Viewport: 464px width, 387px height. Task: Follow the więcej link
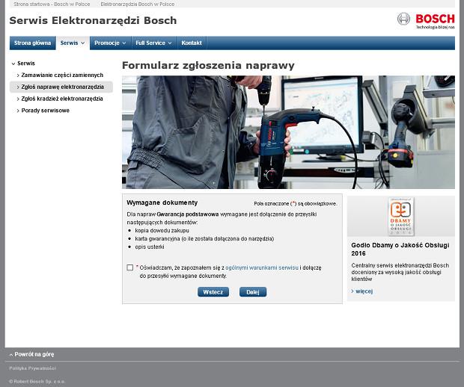point(362,291)
